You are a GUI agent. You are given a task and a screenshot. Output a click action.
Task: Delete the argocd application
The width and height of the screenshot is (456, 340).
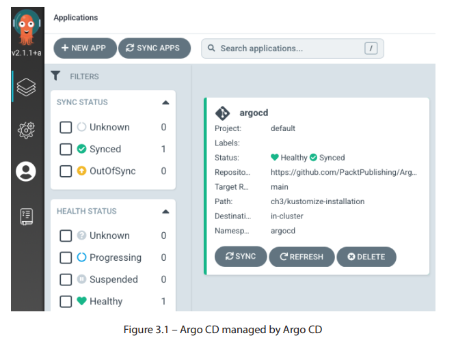tap(366, 257)
